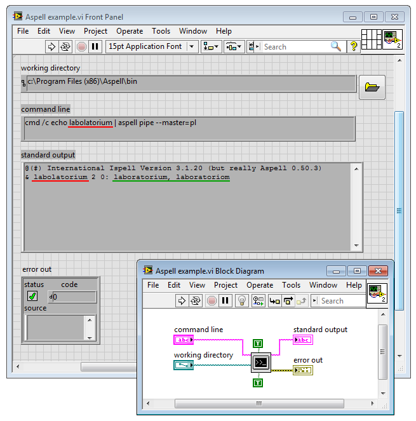Click Abort Execution in Front Panel toolbar
416x421 pixels.
coord(81,47)
